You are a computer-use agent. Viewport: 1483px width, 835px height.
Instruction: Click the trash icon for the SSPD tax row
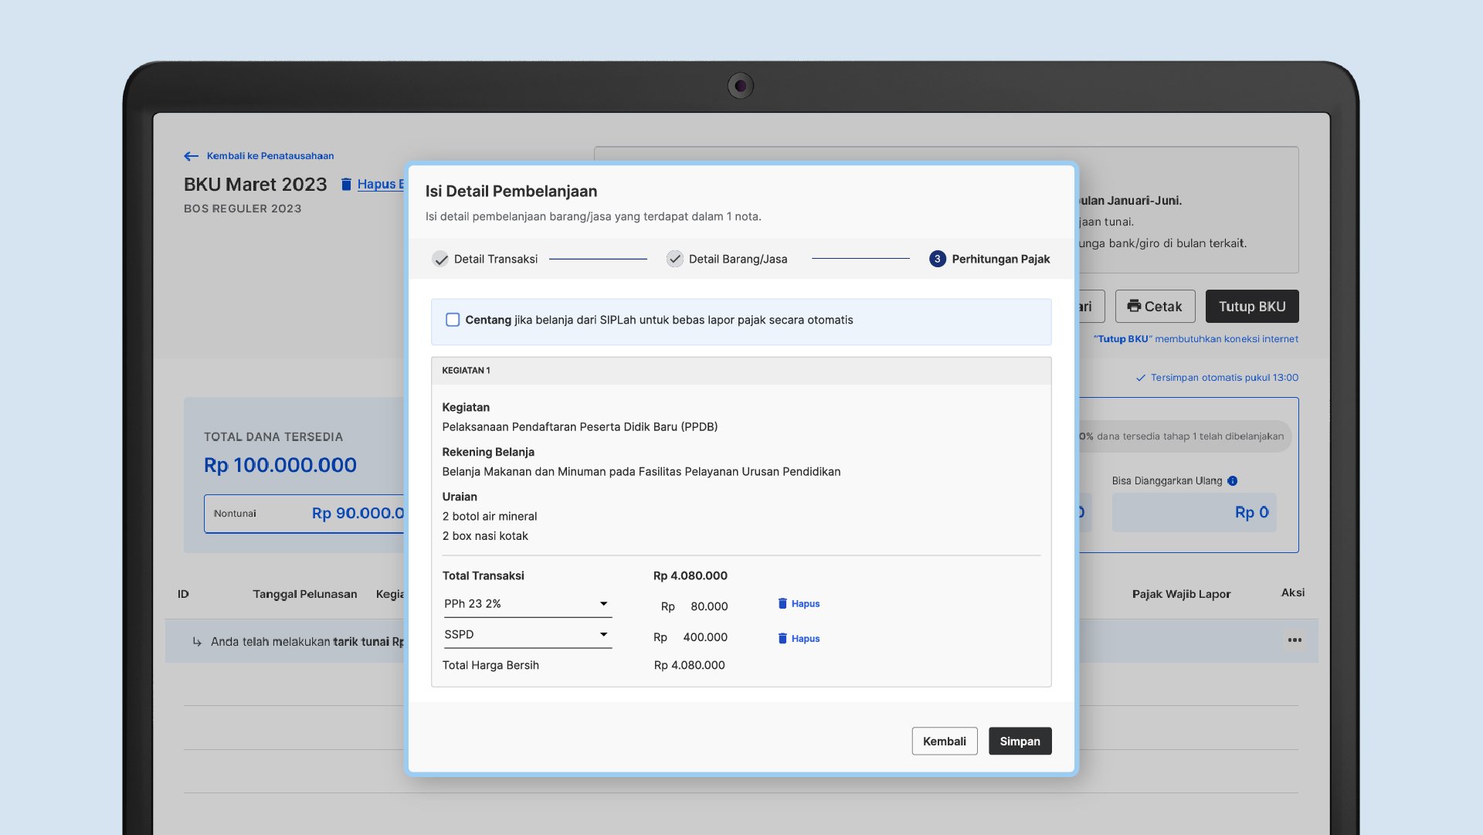(782, 639)
